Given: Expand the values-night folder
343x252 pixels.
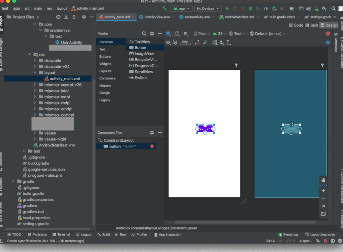Looking at the screenshot, I should (x=35, y=139).
